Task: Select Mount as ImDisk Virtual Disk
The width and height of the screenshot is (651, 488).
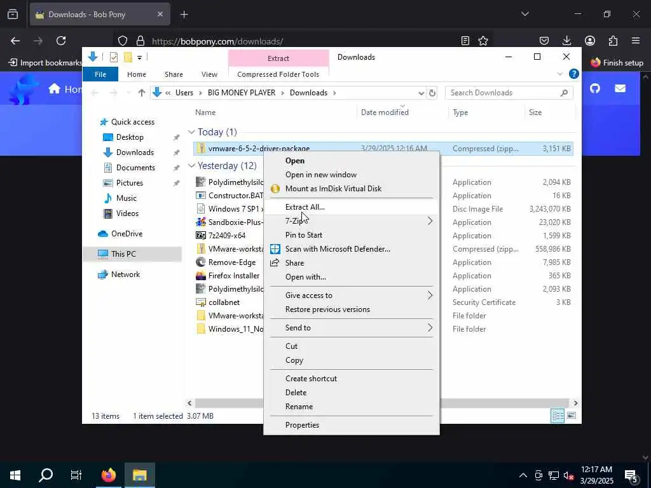Action: (351, 188)
